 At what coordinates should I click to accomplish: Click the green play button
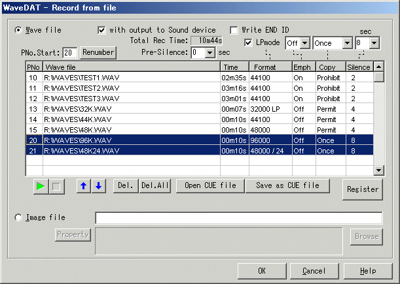point(41,186)
